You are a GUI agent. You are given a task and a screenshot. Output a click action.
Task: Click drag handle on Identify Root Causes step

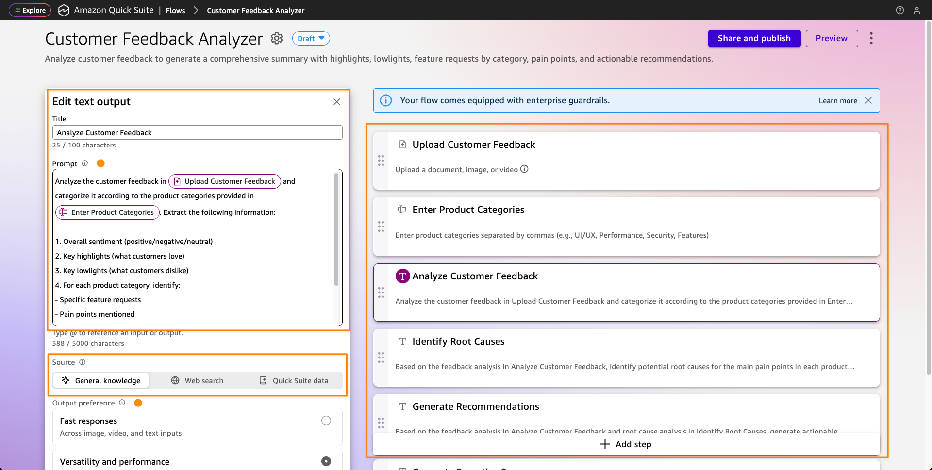pos(381,358)
